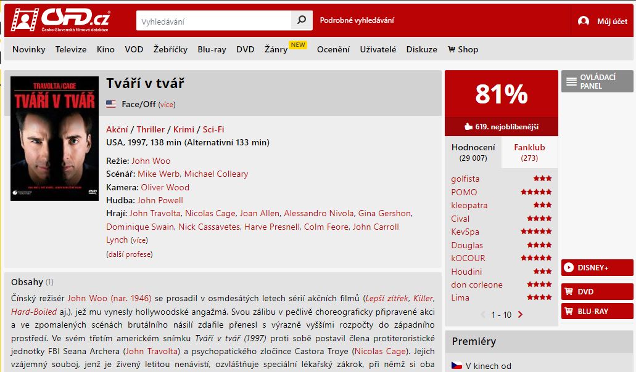636x372 pixels.
Task: Open the Ovládací panel hamburger menu
Action: click(597, 81)
